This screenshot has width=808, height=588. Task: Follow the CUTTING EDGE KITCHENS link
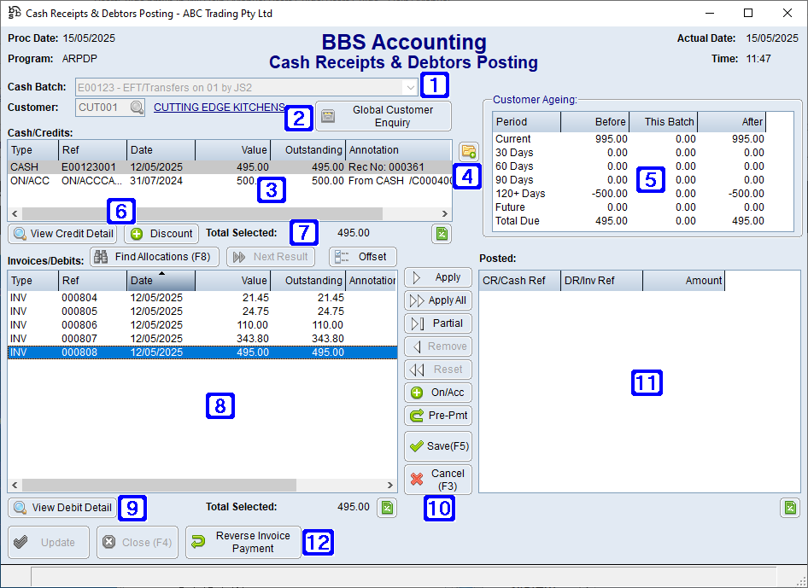tap(218, 108)
